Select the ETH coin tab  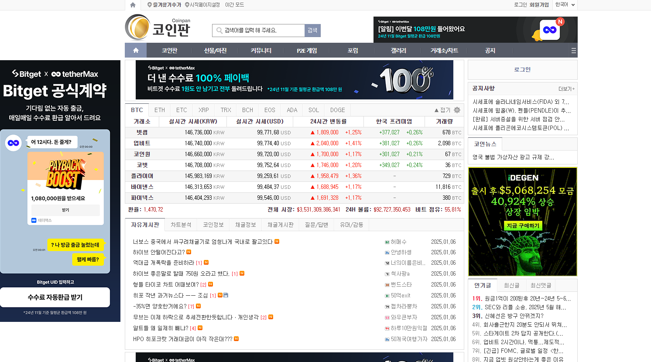pyautogui.click(x=160, y=110)
